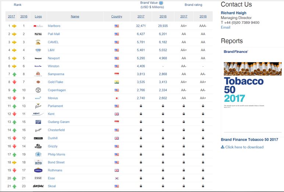Sort table by Logo column header
Image resolution: width=284 pixels, height=192 pixels.
click(x=38, y=16)
